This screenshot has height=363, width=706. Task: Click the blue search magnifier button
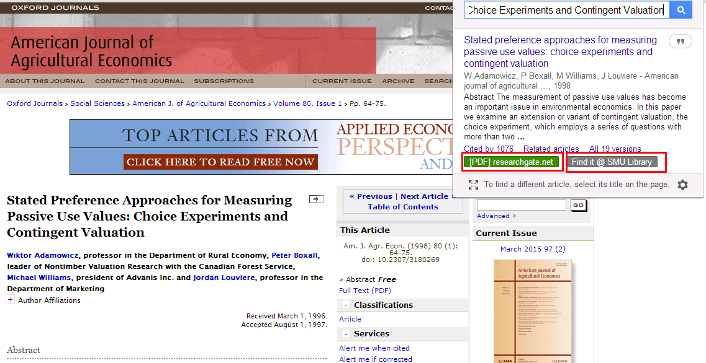pyautogui.click(x=681, y=10)
